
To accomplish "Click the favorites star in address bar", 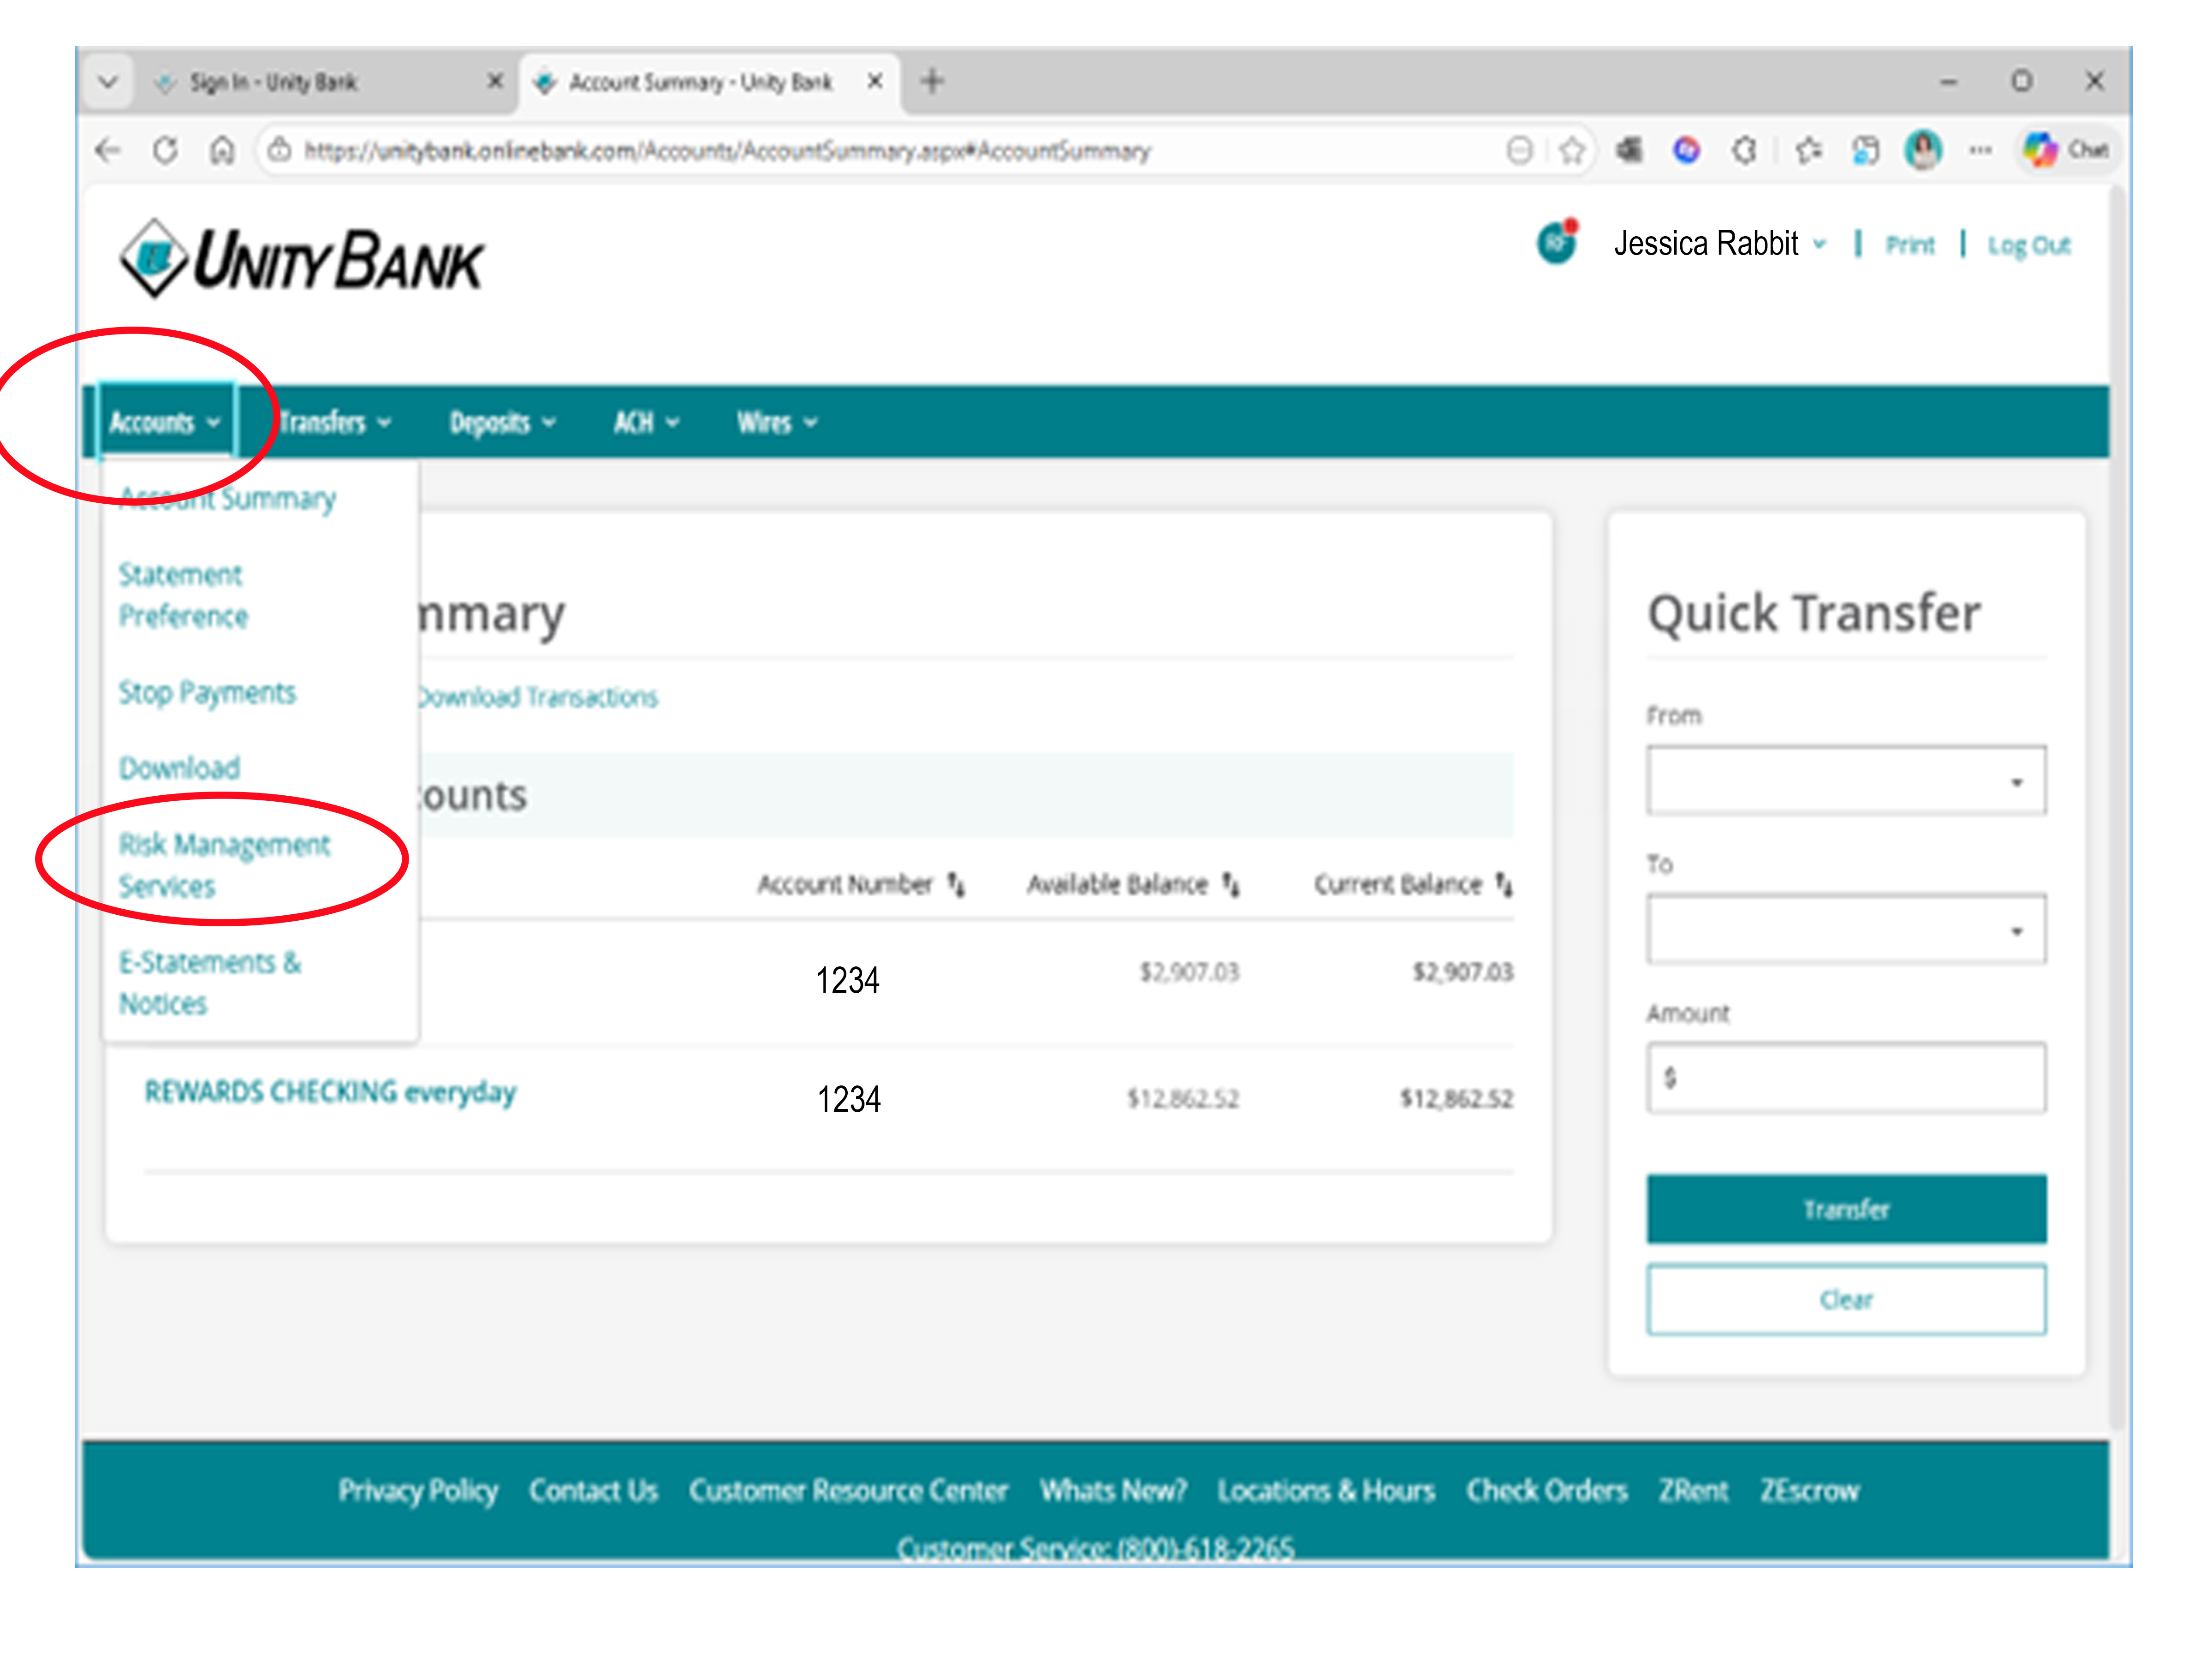I will 1572,150.
